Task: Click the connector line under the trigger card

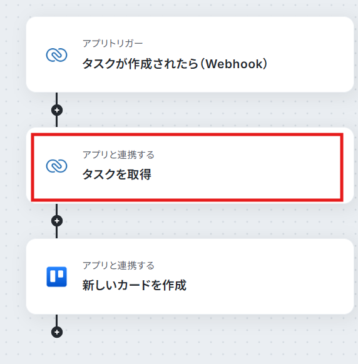Action: pos(57,98)
